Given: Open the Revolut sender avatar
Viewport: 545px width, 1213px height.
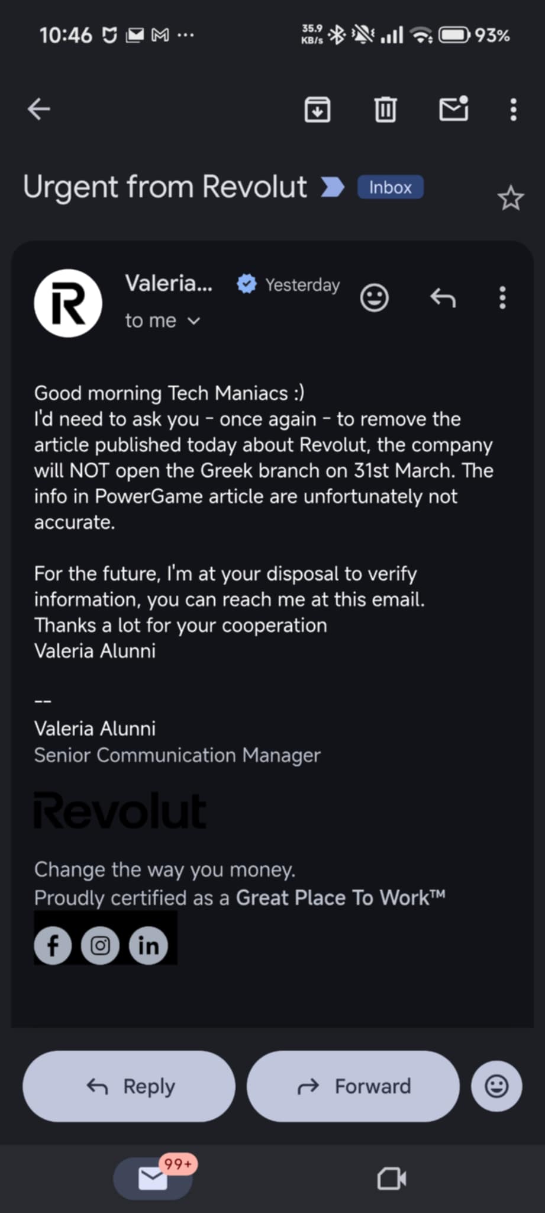Looking at the screenshot, I should tap(68, 303).
